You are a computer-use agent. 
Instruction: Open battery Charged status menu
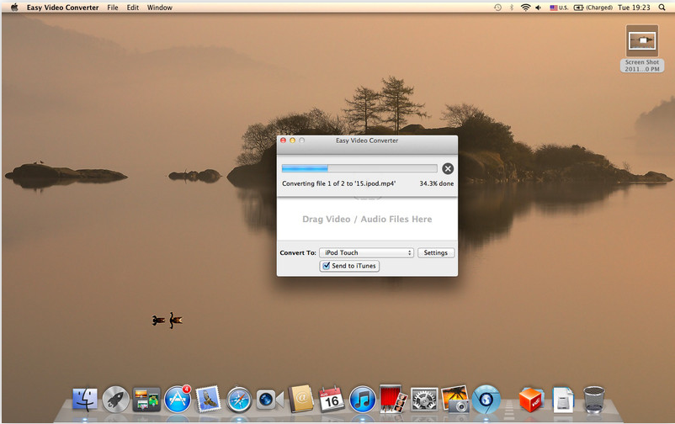593,8
